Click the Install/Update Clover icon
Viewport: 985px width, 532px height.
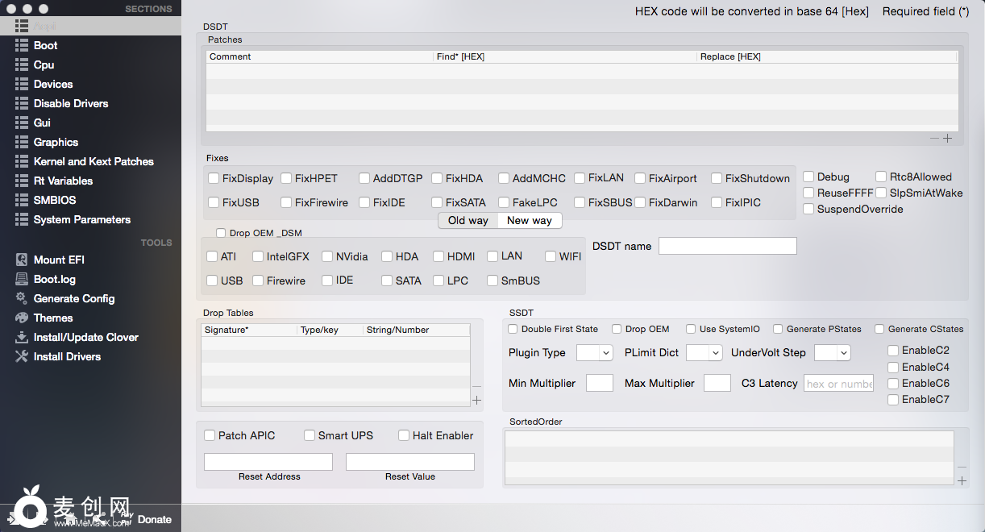[x=22, y=337]
